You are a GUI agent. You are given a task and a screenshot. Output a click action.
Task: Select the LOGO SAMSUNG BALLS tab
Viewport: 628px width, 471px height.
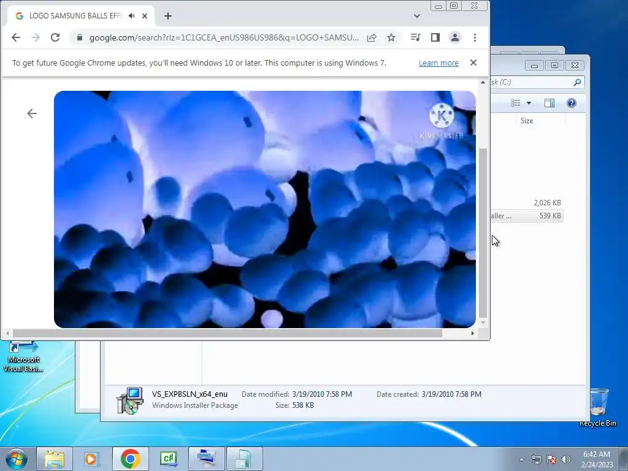point(75,15)
